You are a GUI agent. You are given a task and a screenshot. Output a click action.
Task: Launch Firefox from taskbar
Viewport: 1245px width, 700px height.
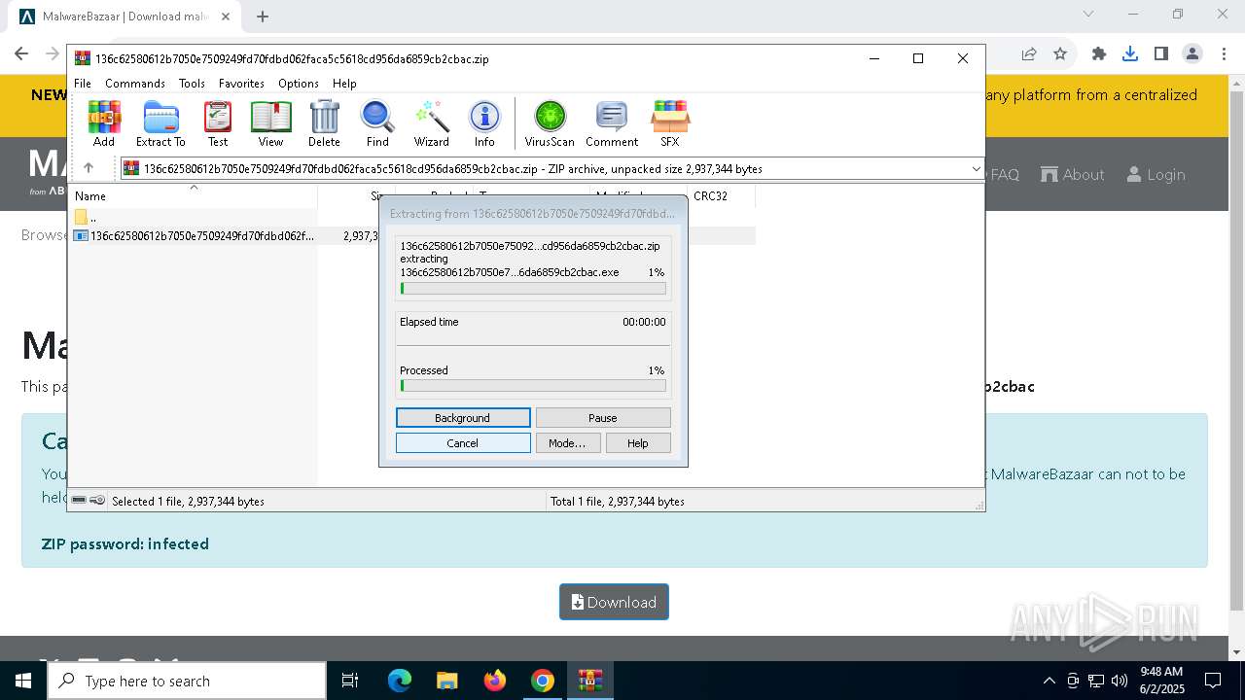[x=495, y=681]
